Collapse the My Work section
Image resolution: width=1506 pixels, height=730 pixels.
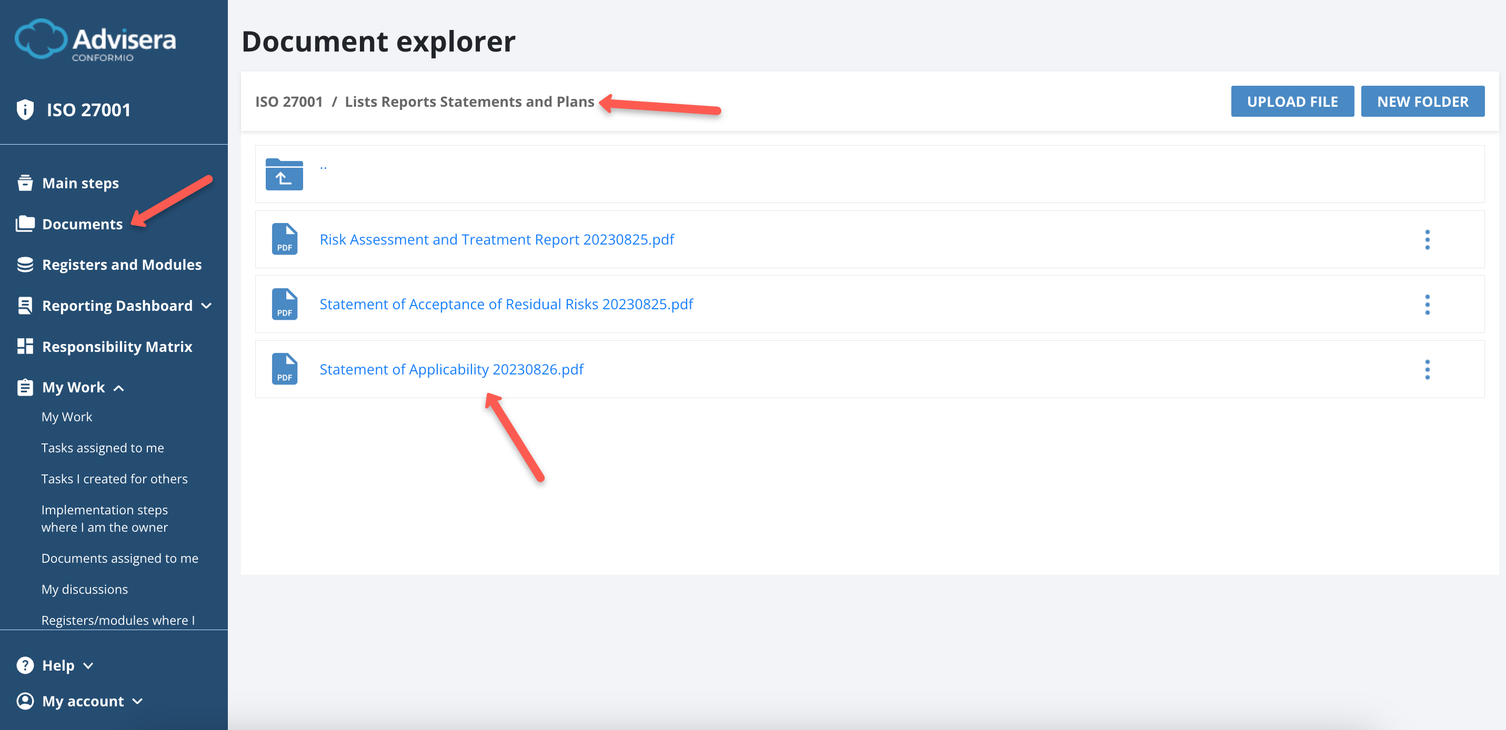[x=119, y=388]
